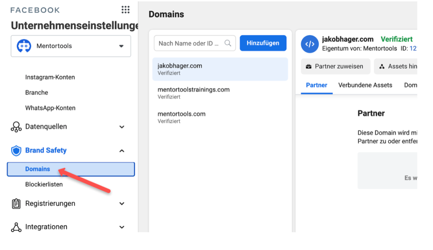Click the Brand Safety shield icon
Image resolution: width=433 pixels, height=250 pixels.
click(x=16, y=151)
